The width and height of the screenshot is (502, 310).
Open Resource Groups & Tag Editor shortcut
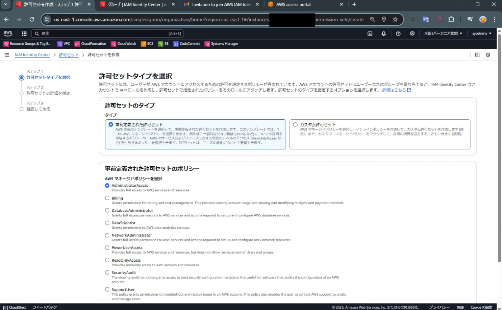coord(28,44)
